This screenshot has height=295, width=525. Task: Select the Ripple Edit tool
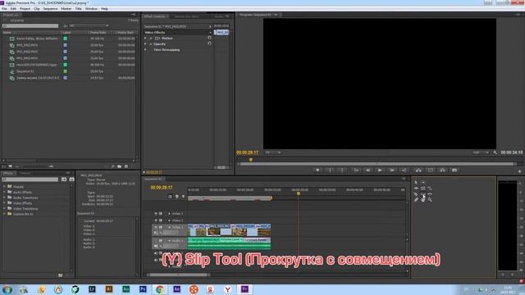click(416, 188)
